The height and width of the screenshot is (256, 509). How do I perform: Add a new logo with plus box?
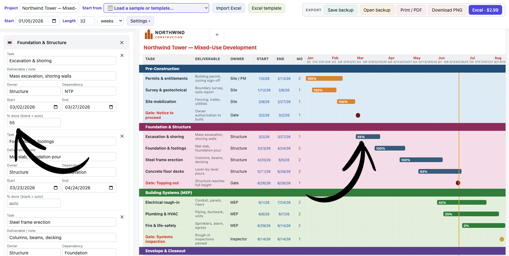217,35
